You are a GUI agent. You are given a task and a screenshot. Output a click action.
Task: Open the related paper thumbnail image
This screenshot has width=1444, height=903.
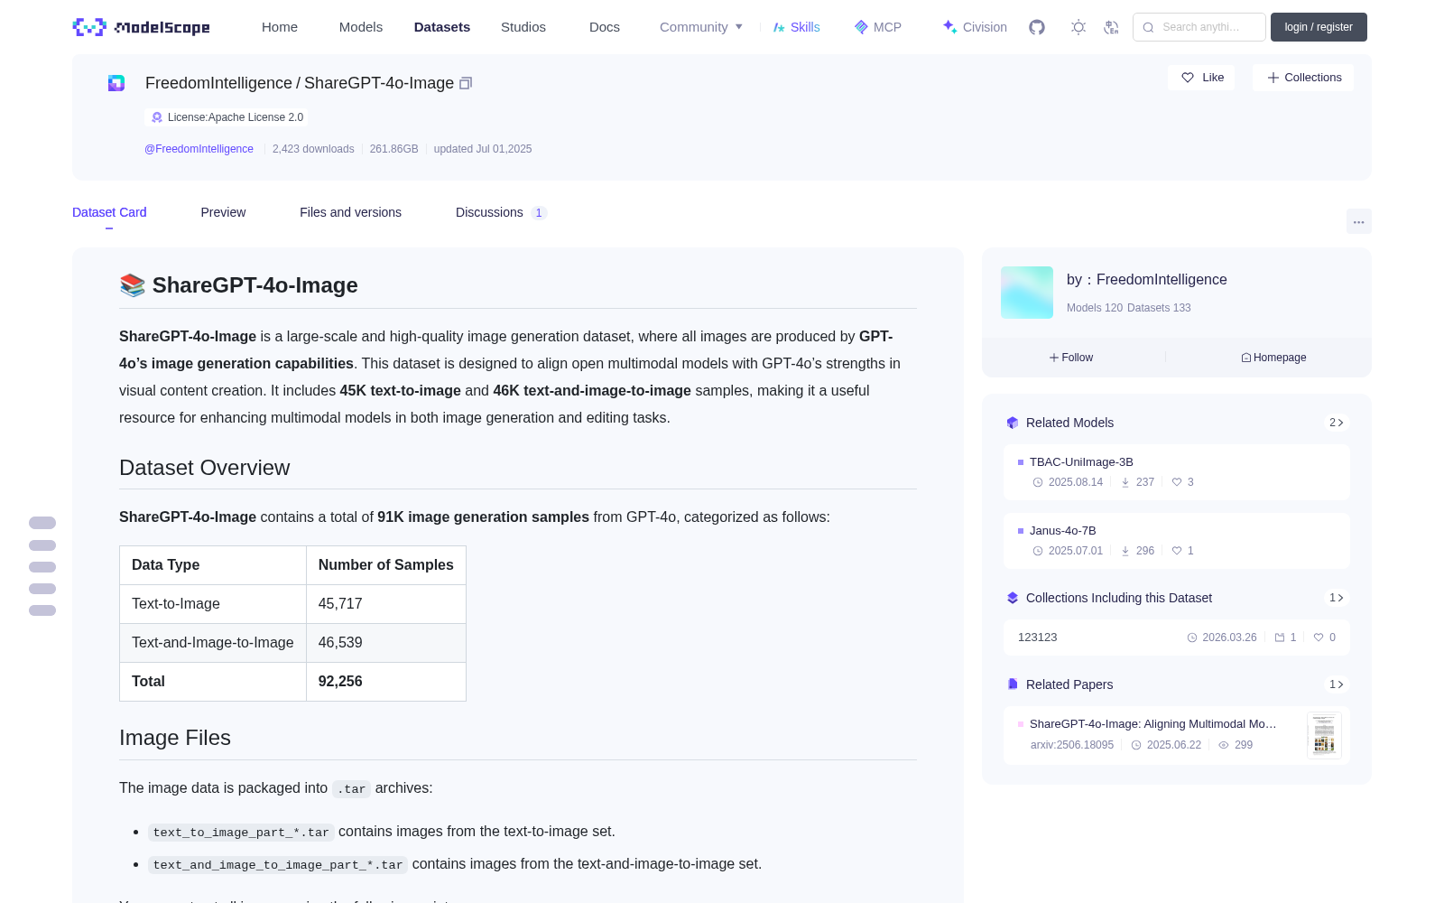(x=1324, y=735)
